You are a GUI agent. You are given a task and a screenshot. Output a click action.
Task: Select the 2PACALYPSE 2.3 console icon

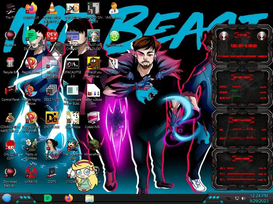[73, 67]
